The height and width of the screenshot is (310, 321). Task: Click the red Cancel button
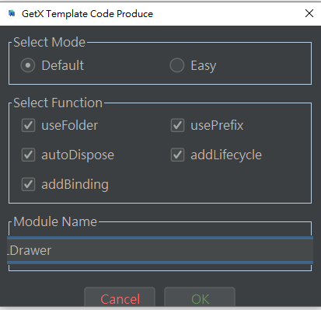coord(120,298)
